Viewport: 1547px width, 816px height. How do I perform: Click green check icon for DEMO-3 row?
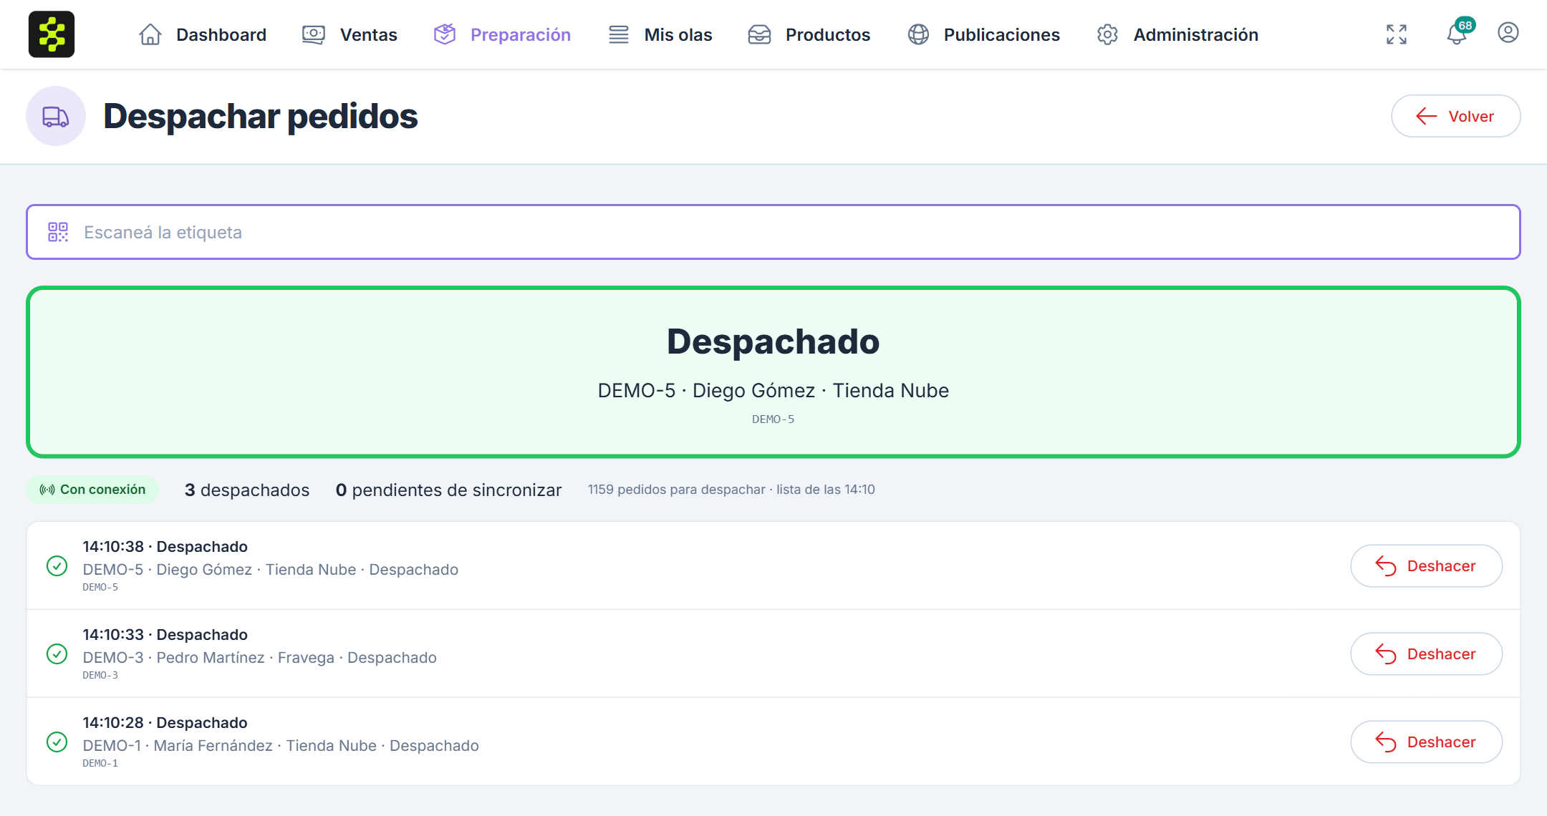(57, 654)
